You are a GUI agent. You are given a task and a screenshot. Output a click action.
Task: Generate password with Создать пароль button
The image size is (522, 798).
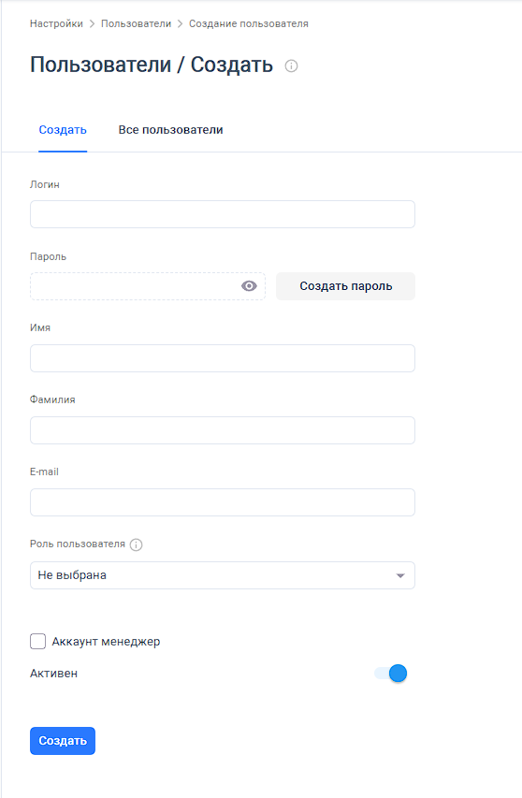pos(345,286)
